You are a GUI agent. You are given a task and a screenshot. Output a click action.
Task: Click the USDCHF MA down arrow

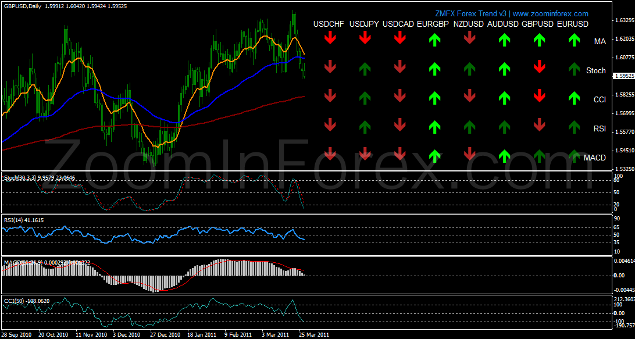(x=330, y=38)
